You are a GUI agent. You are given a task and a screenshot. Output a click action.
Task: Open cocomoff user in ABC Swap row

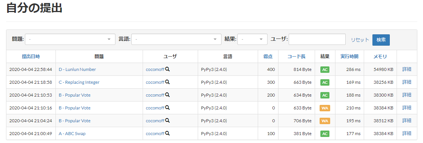point(155,134)
